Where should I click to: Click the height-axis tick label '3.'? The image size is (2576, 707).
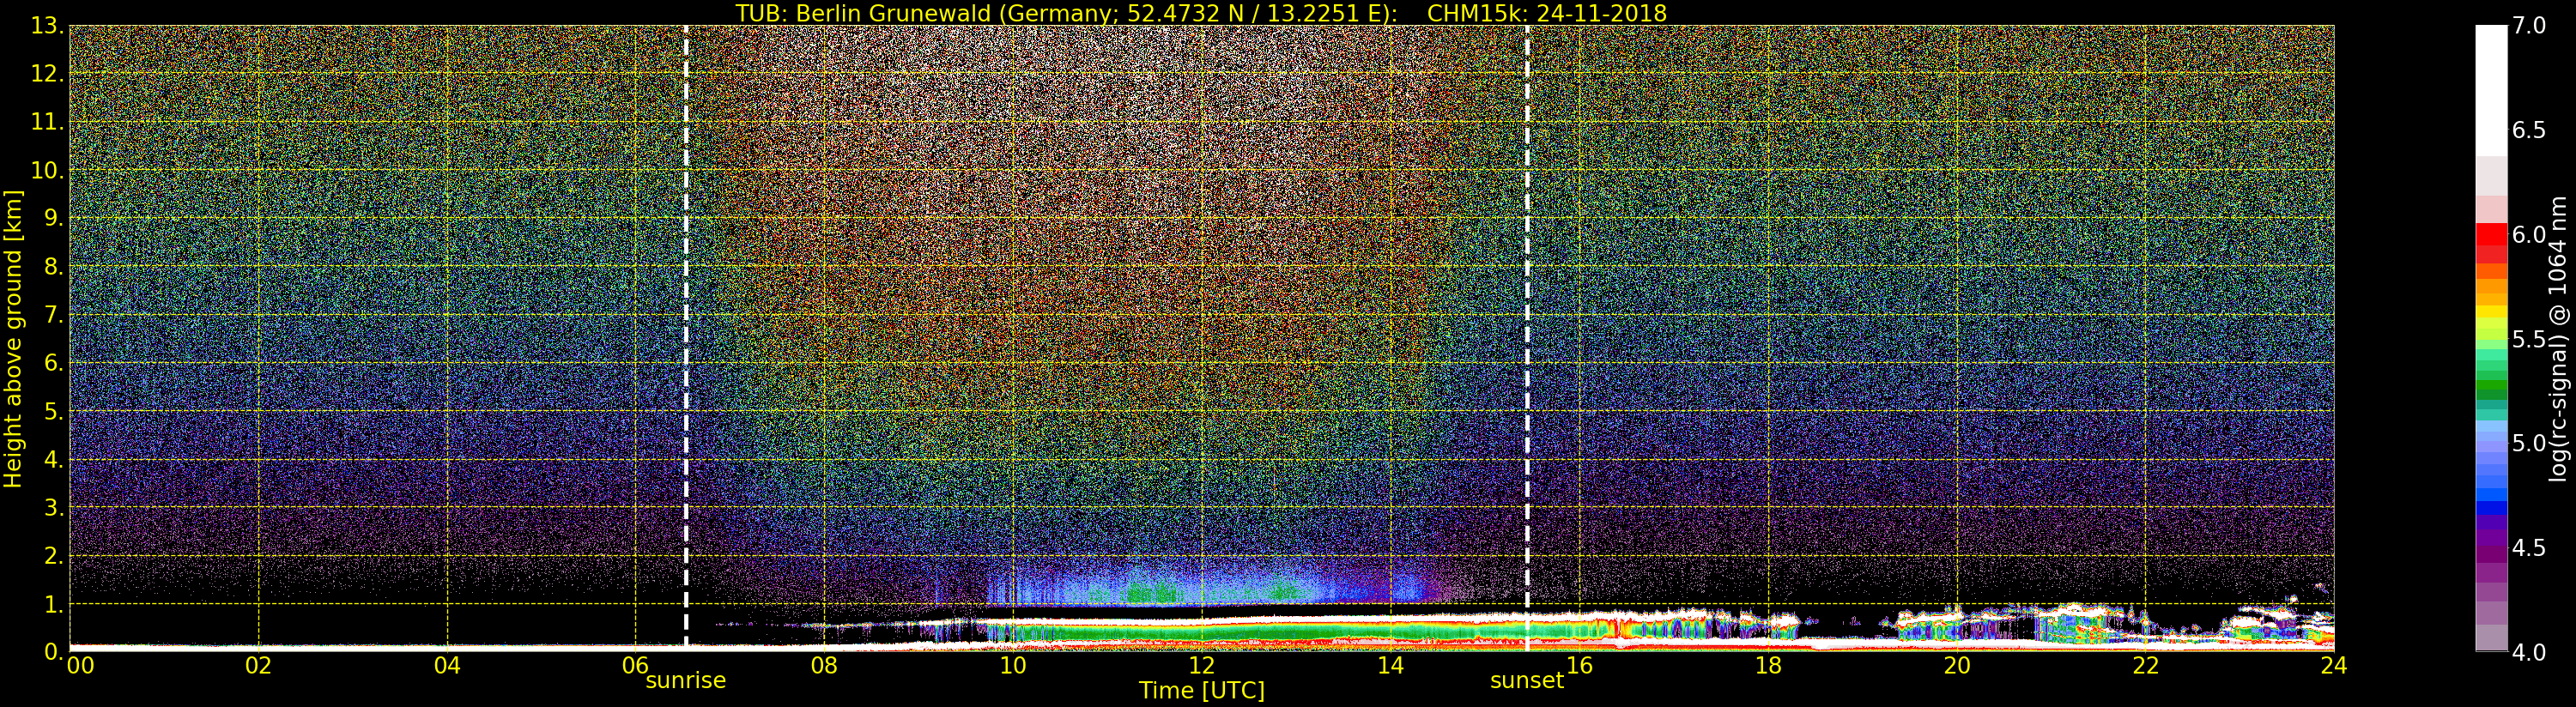click(x=54, y=508)
